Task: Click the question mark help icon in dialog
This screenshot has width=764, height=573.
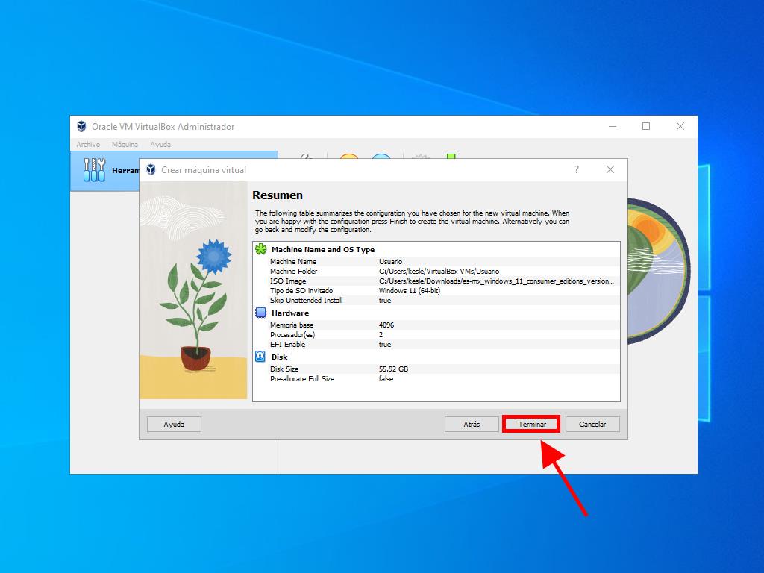Action: coord(576,170)
